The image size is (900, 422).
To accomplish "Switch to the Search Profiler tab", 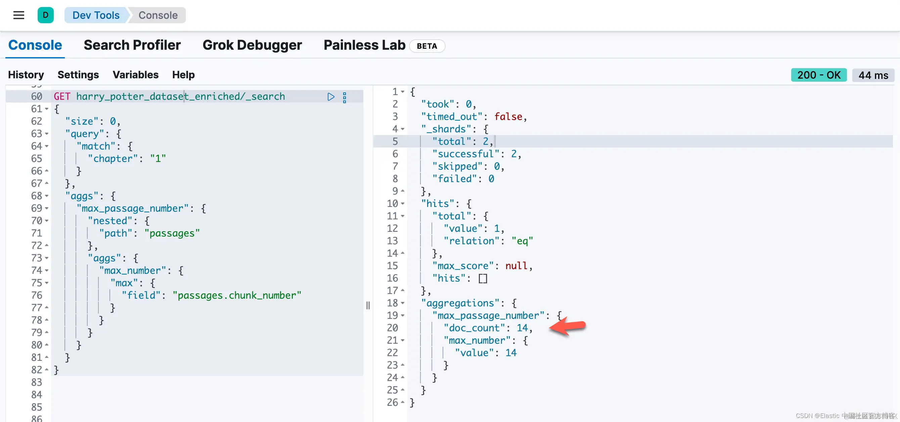I will [x=132, y=45].
